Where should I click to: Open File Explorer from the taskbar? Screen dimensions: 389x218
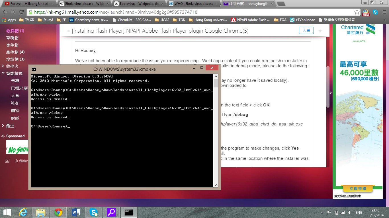41,212
